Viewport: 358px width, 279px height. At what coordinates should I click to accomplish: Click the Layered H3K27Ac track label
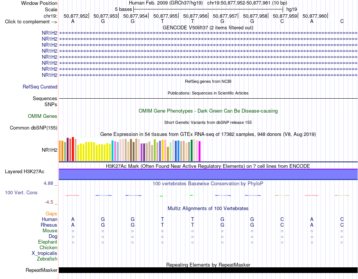(24, 172)
